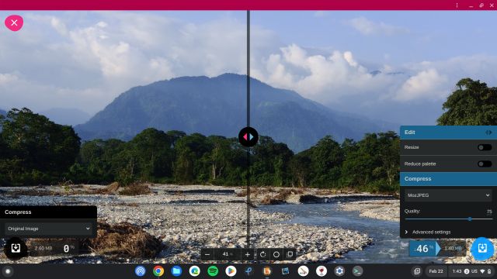
Task: Download the compressed image with blue button
Action: click(482, 248)
